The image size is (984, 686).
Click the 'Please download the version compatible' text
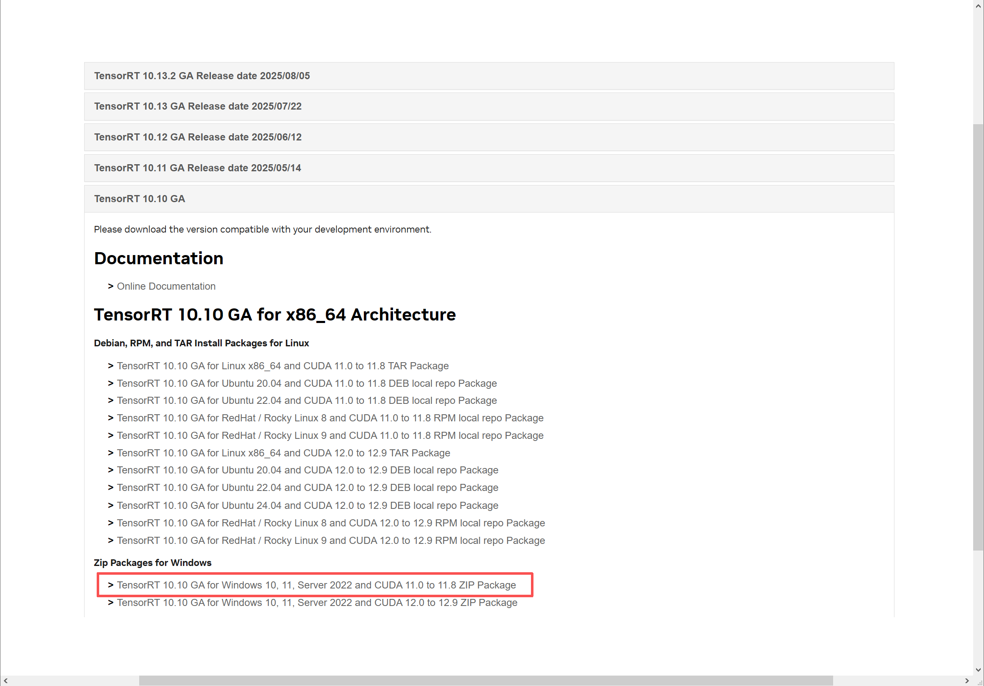[262, 230]
